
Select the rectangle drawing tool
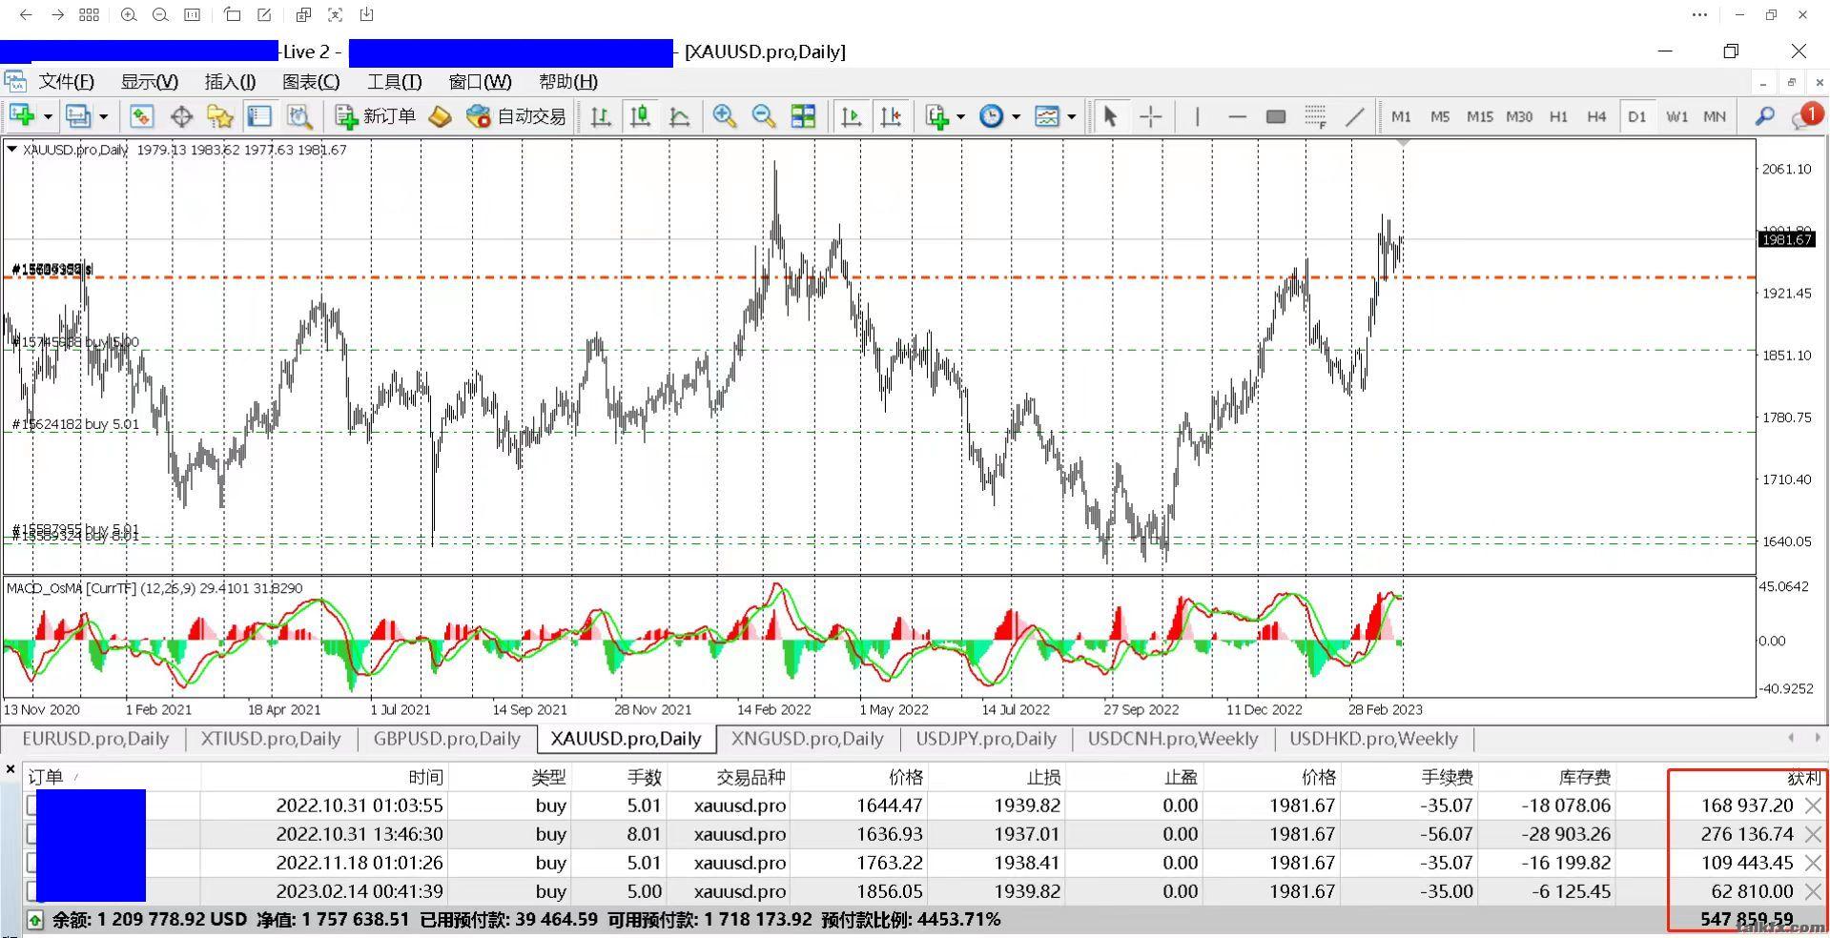pyautogui.click(x=1276, y=116)
